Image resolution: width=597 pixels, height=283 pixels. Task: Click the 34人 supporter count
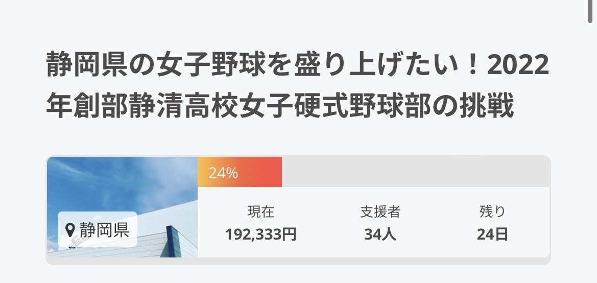380,234
